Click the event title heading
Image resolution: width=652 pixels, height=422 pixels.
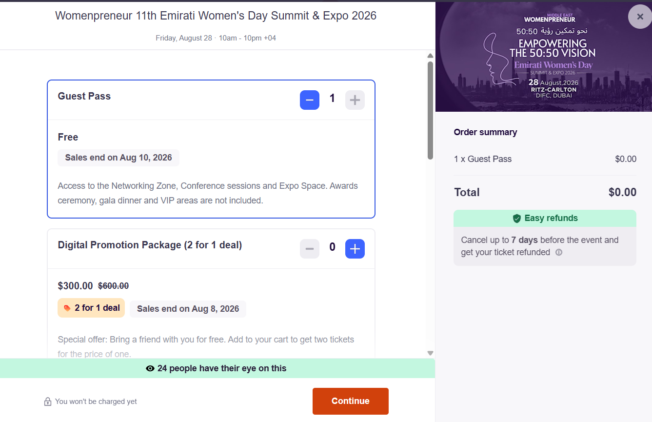pos(216,16)
